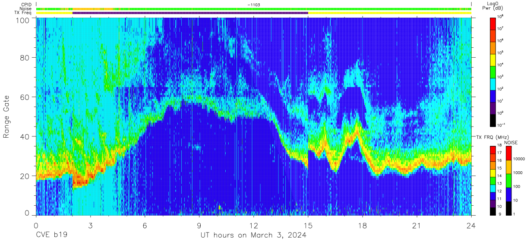This screenshot has width=530, height=244.
Task: Click the Noise row label
Action: (25, 9)
